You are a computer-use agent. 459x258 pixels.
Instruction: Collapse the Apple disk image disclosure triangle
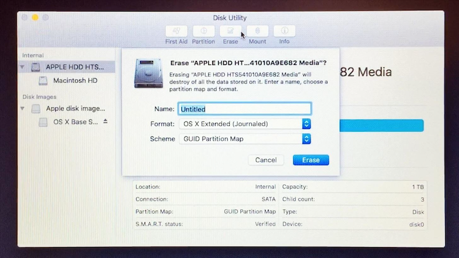click(22, 108)
